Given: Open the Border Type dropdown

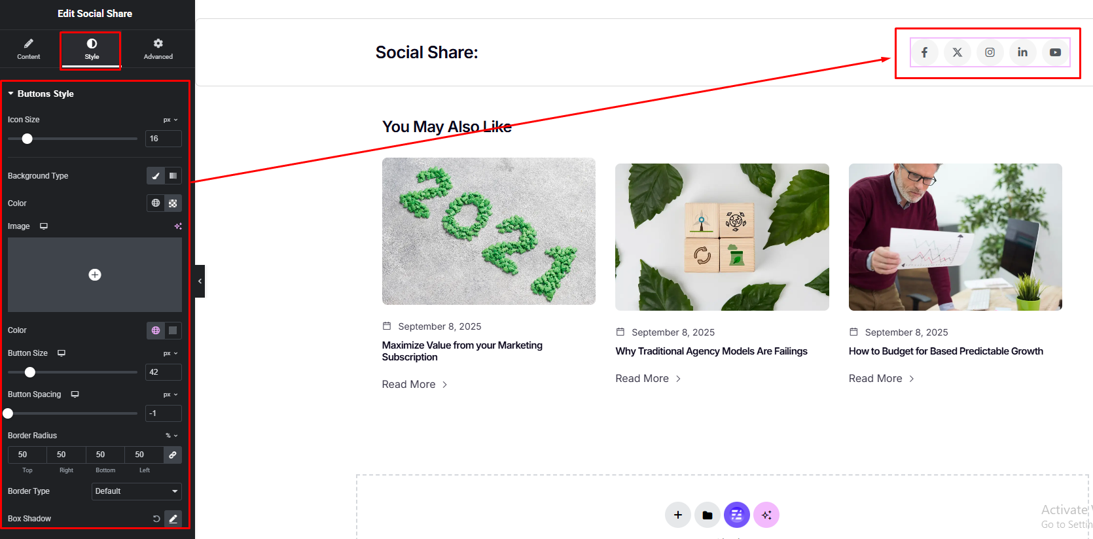Looking at the screenshot, I should pyautogui.click(x=136, y=491).
